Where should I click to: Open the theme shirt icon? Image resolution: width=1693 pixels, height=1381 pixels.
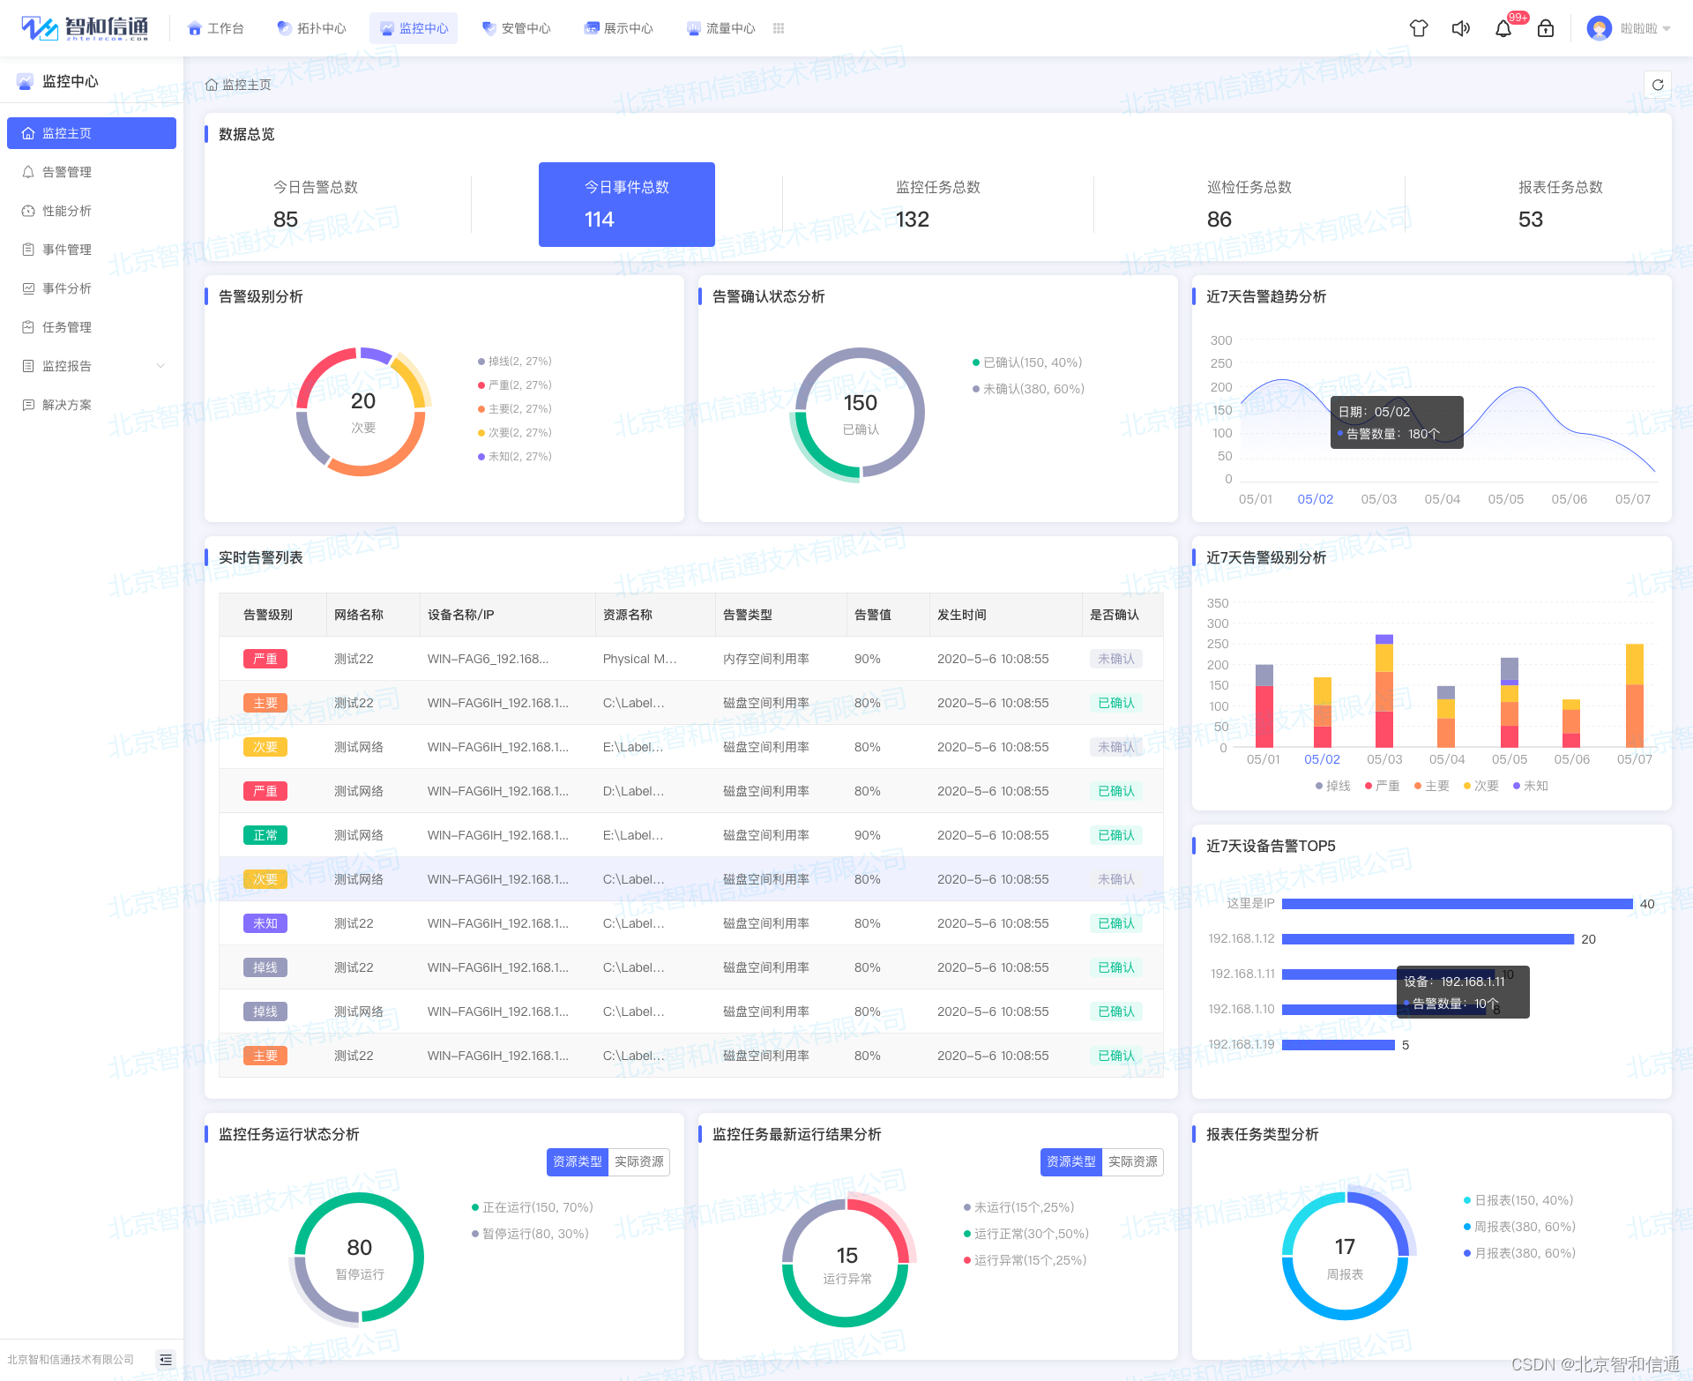point(1419,29)
